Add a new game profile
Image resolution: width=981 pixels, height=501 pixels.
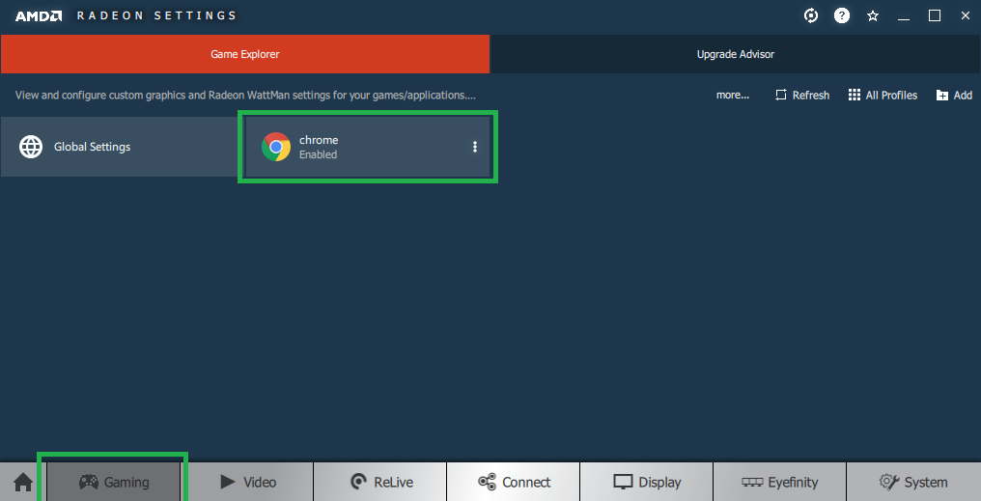[x=954, y=95]
